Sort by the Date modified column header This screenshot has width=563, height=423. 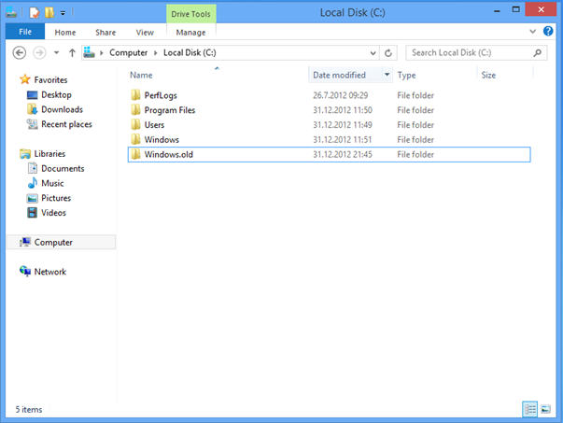point(339,75)
